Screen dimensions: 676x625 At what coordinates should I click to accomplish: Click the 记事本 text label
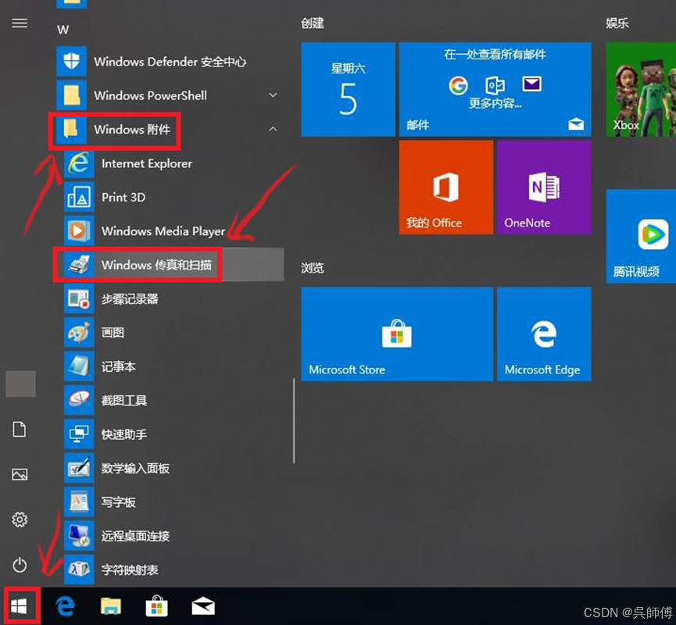(x=119, y=367)
